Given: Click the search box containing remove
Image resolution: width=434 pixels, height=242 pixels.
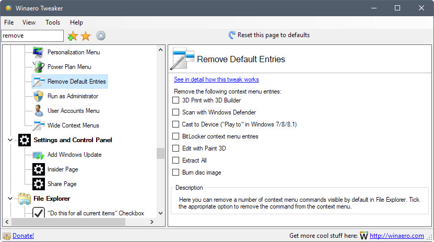Looking at the screenshot, I should 32,36.
